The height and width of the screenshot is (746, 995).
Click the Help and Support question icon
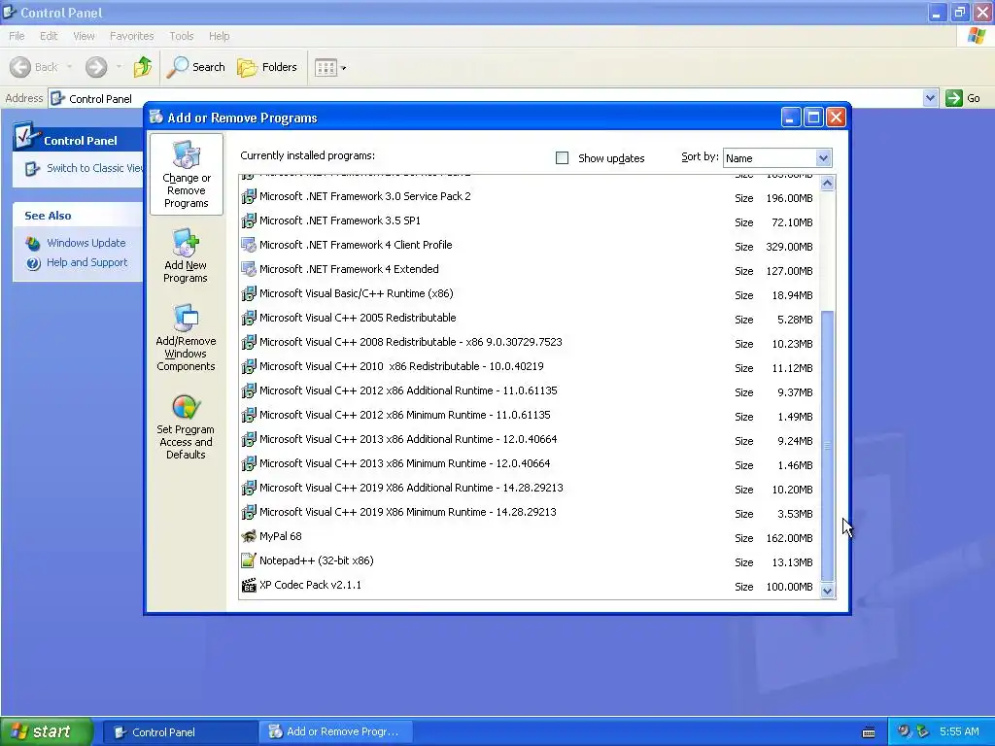tap(33, 262)
